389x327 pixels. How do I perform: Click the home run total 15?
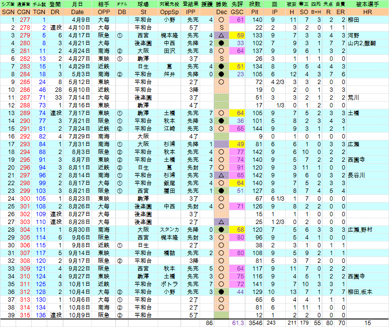tap(368, 323)
